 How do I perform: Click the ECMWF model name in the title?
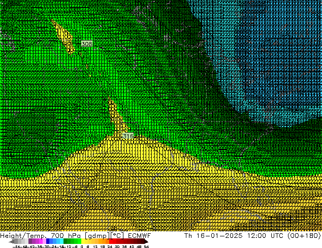coord(139,235)
